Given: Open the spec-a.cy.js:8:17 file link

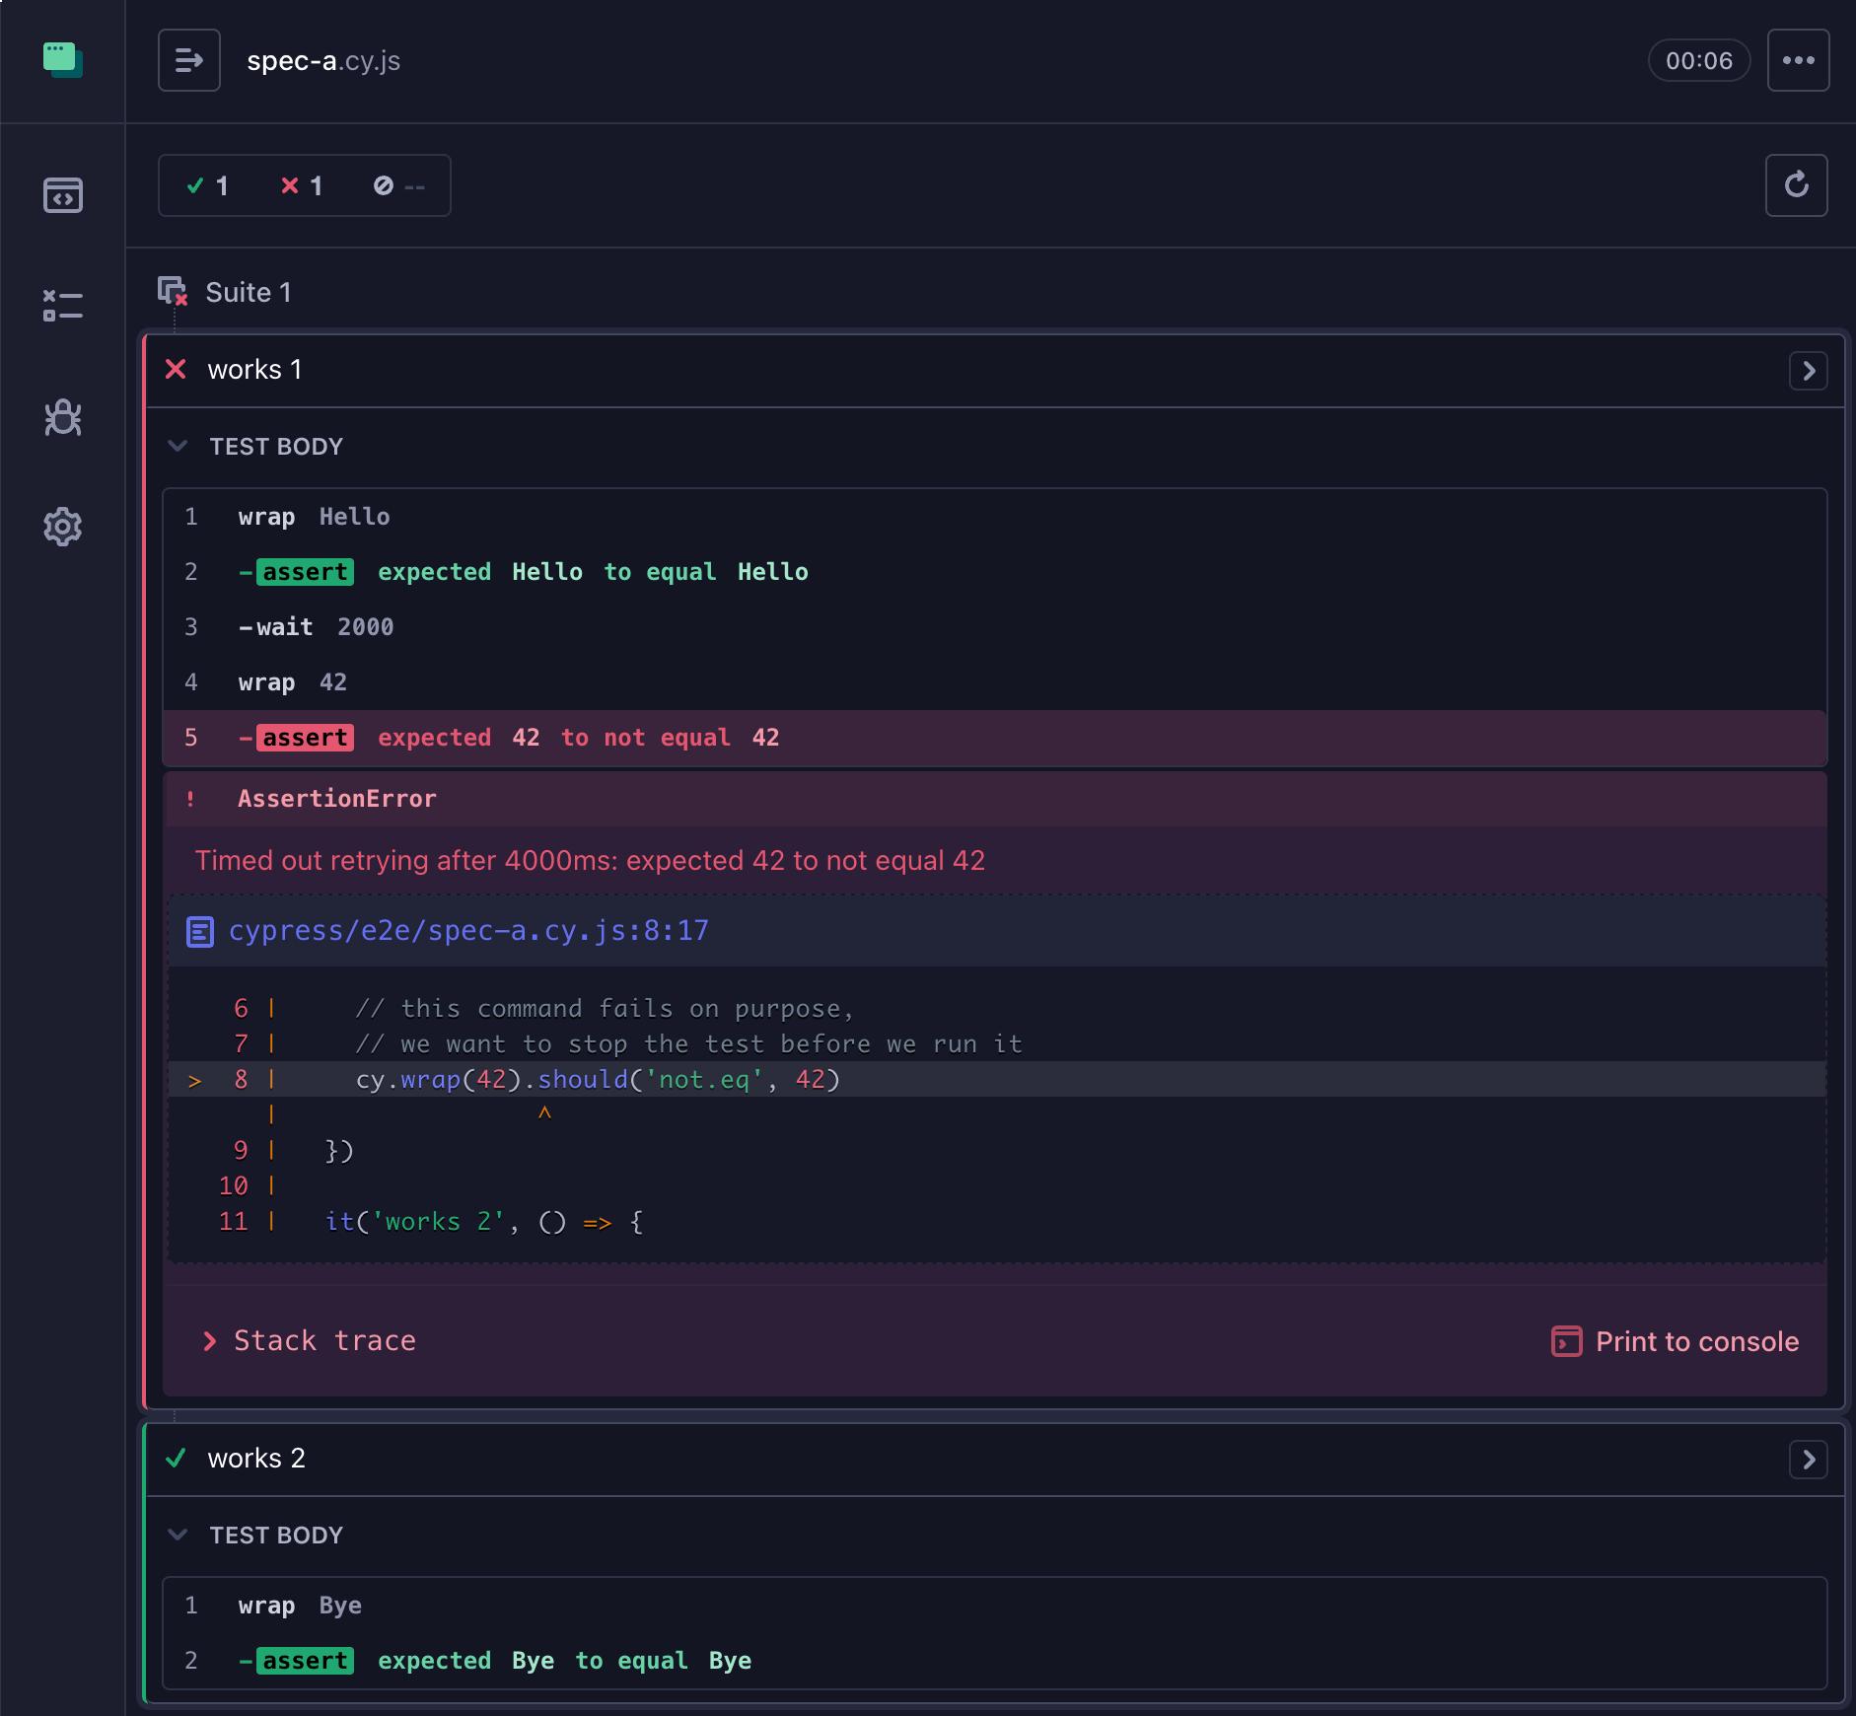Looking at the screenshot, I should pos(468,931).
